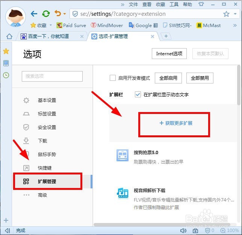242x235 pixels.
Task: Select 鼠标手势 in the sidebar
Action: point(47,155)
